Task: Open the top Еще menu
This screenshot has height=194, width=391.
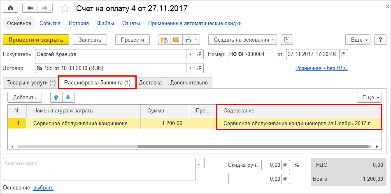Action: pos(358,40)
